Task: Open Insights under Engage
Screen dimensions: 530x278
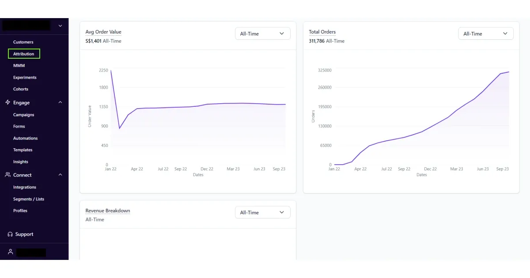Action: 20,162
